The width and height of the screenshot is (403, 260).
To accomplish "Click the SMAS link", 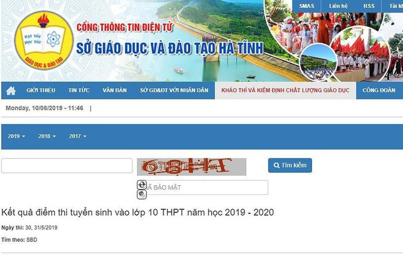I will coord(306,6).
